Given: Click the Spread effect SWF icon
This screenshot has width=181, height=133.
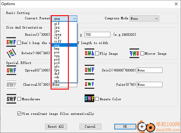Looking at the screenshot, I should pos(11,70).
